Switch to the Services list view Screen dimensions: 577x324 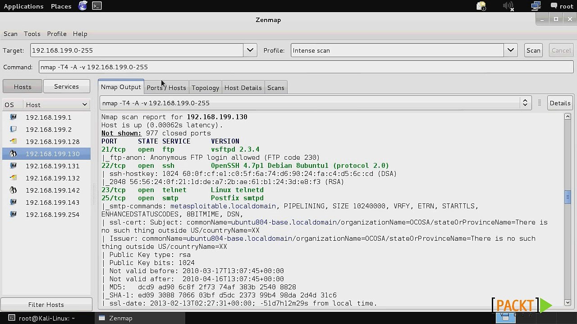click(66, 86)
